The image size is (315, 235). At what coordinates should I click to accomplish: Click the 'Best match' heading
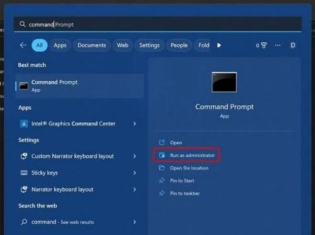[32, 65]
